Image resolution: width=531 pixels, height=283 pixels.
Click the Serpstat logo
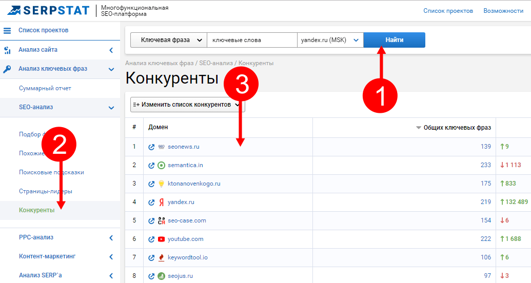[48, 10]
